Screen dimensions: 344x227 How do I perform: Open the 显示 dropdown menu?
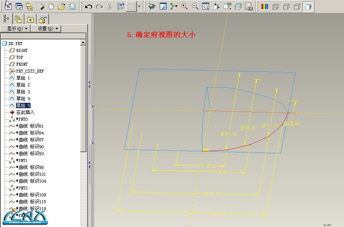[x=17, y=29]
